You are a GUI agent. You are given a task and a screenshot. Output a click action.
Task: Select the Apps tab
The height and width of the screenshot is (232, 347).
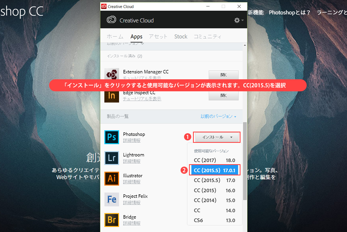[136, 37]
